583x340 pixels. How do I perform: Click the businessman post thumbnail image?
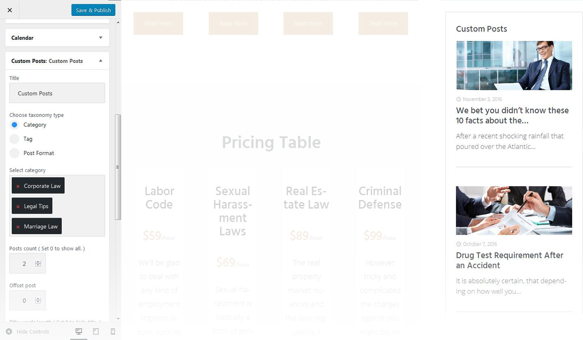514,65
